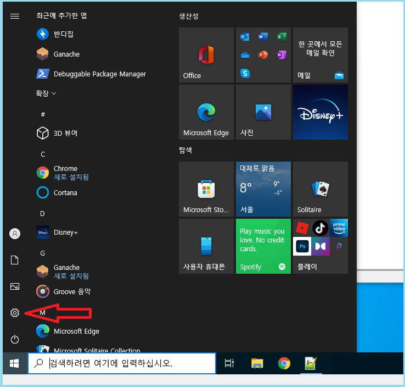Viewport: 405px width, 387px height.
Task: Click the Windows Start button
Action: 14,363
